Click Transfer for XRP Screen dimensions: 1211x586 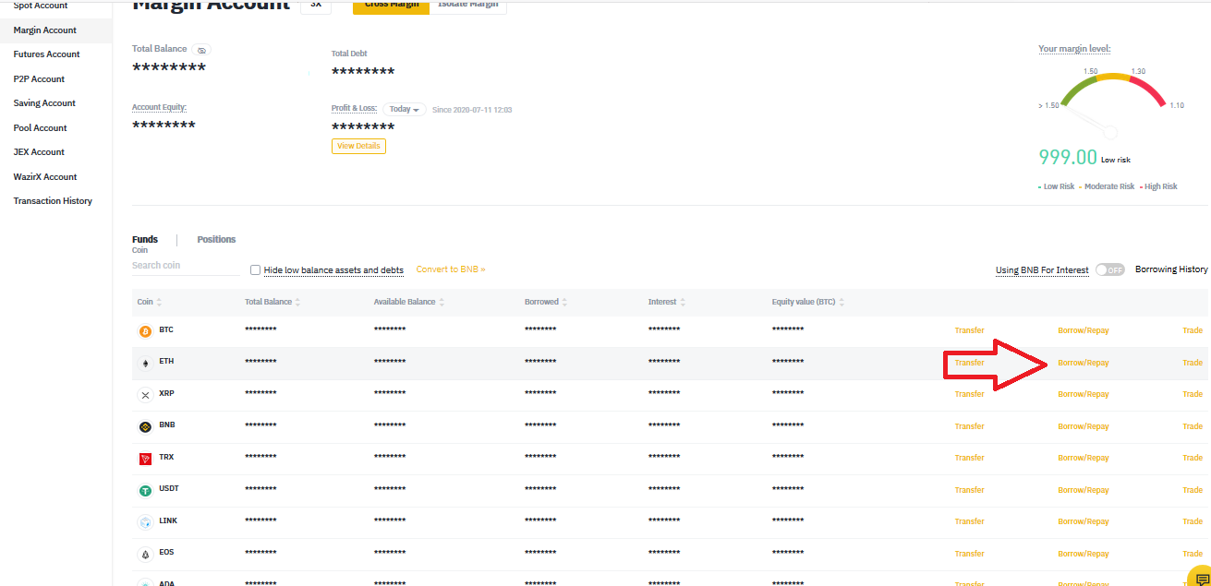[x=969, y=394]
